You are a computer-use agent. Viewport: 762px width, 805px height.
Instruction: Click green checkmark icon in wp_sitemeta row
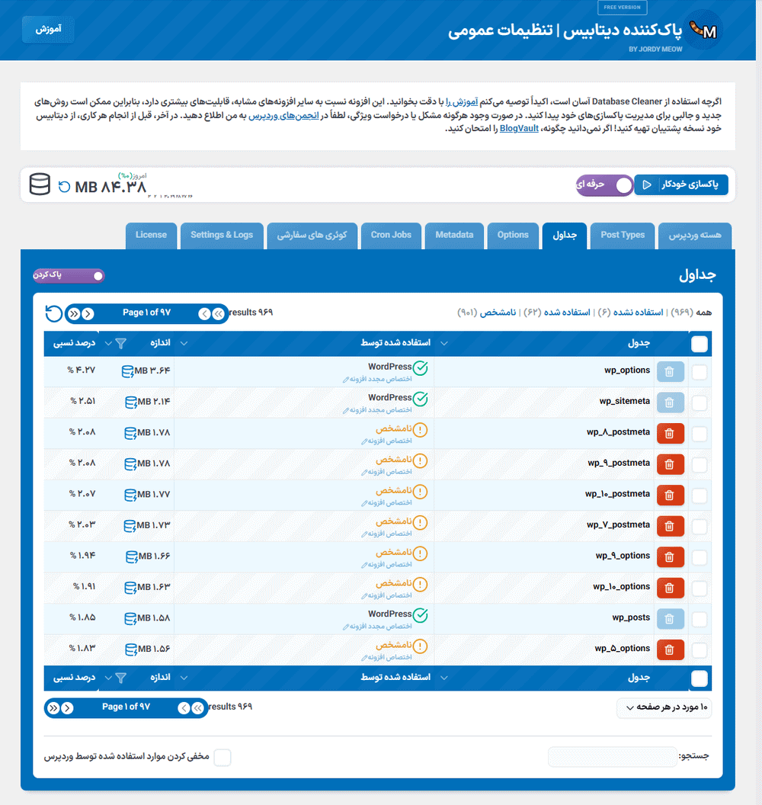click(x=420, y=399)
